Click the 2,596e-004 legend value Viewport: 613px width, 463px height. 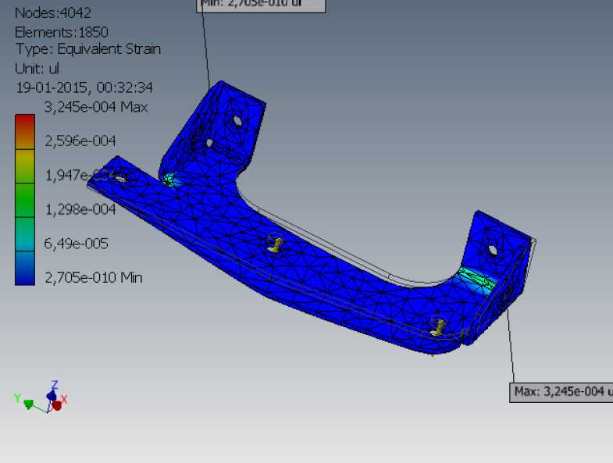click(x=80, y=141)
